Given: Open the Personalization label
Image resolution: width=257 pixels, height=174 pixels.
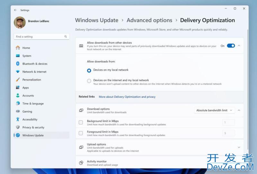Looking at the screenshot, I should tap(31, 80).
